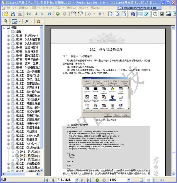
Task: Open the drawing arrow tool dropdown
Action: click(x=31, y=21)
